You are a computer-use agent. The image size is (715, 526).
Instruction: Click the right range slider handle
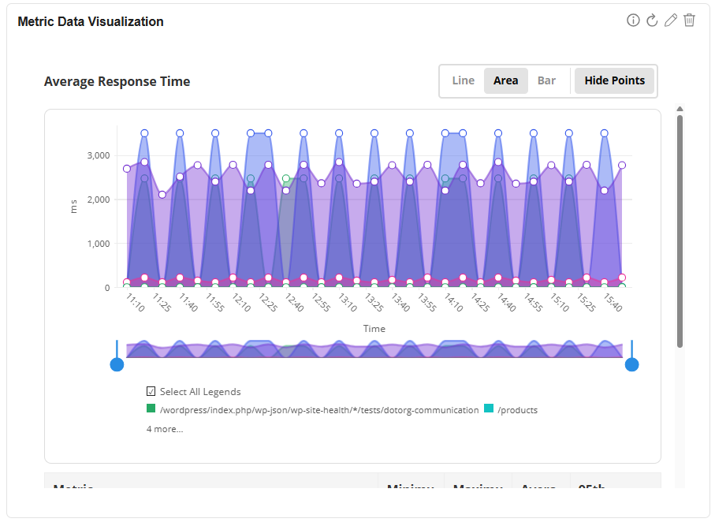point(631,364)
